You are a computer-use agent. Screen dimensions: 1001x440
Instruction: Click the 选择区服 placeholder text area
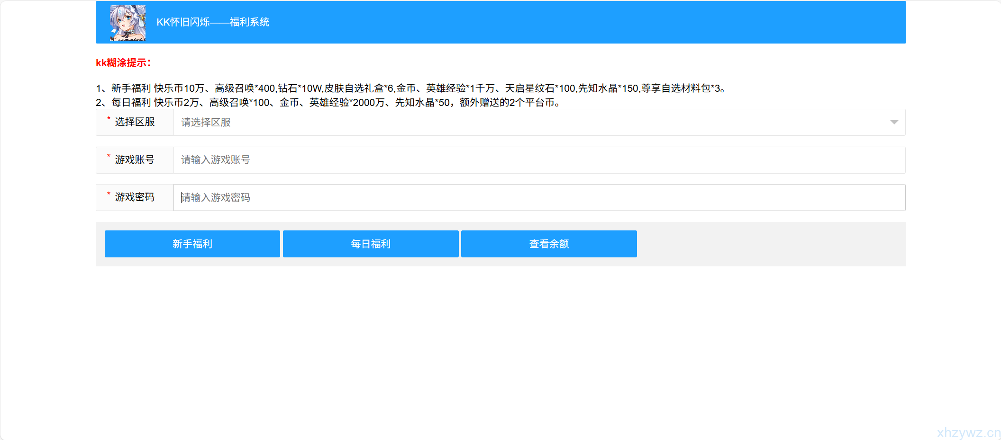(205, 122)
